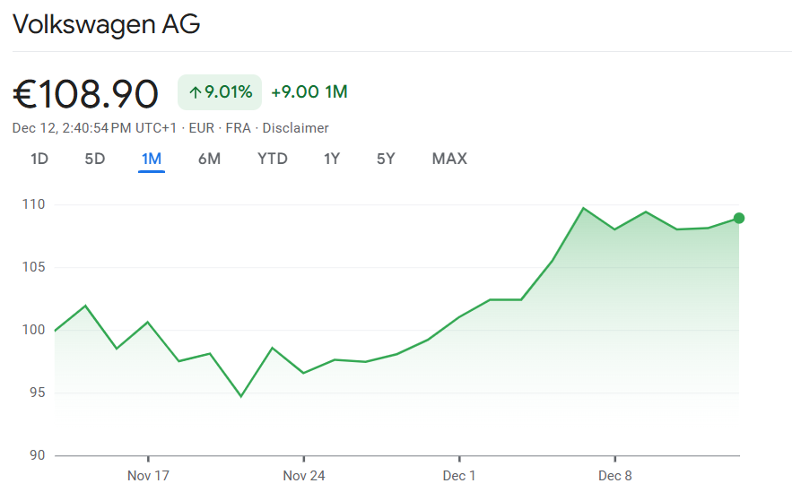Select the 1D time range tab
Screen dimensions: 792x492
(39, 160)
